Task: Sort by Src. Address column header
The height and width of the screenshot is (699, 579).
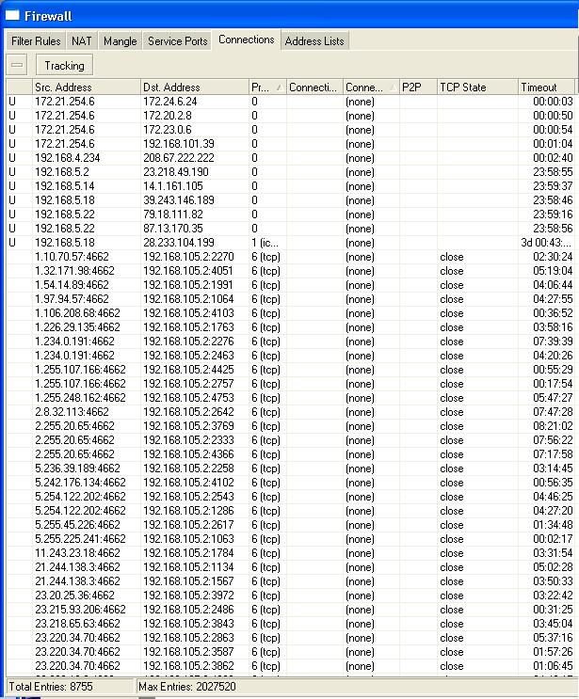Action: click(x=87, y=87)
